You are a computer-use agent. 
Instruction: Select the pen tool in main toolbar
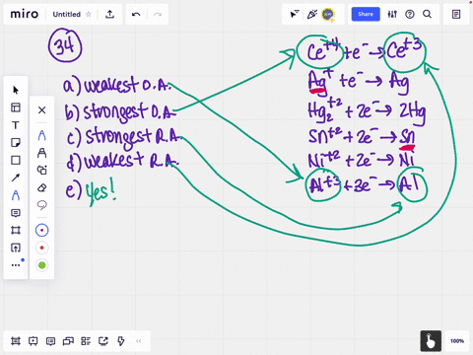(x=16, y=195)
